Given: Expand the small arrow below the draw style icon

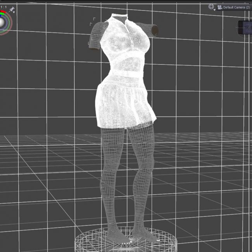Looking at the screenshot, I should click(x=214, y=10).
